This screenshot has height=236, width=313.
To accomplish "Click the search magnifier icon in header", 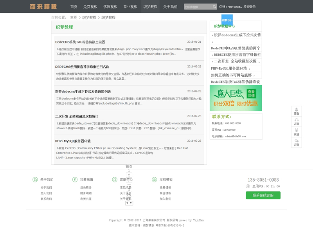I will point(214,7).
